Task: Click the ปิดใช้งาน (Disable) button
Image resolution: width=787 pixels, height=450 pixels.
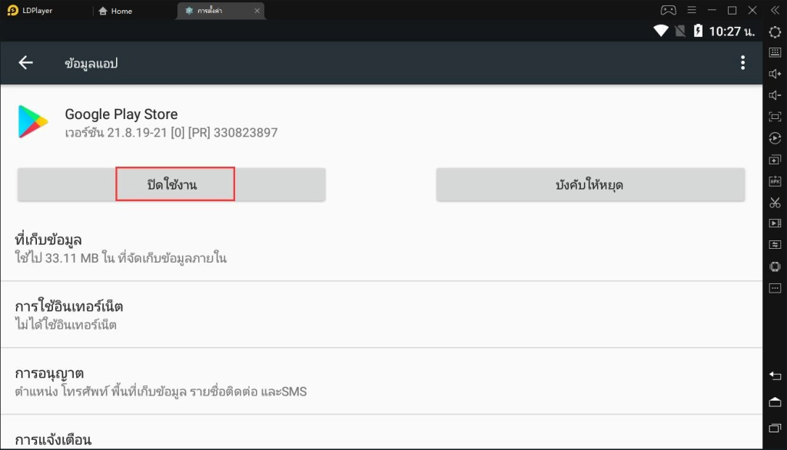Action: 171,184
